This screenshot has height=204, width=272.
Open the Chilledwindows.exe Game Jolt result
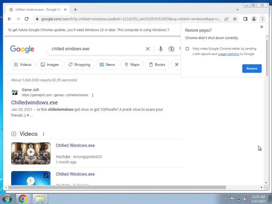(x=34, y=103)
